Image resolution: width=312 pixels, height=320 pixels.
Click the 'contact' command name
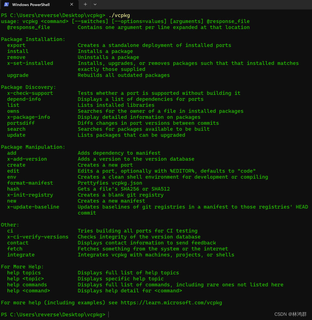(x=18, y=243)
